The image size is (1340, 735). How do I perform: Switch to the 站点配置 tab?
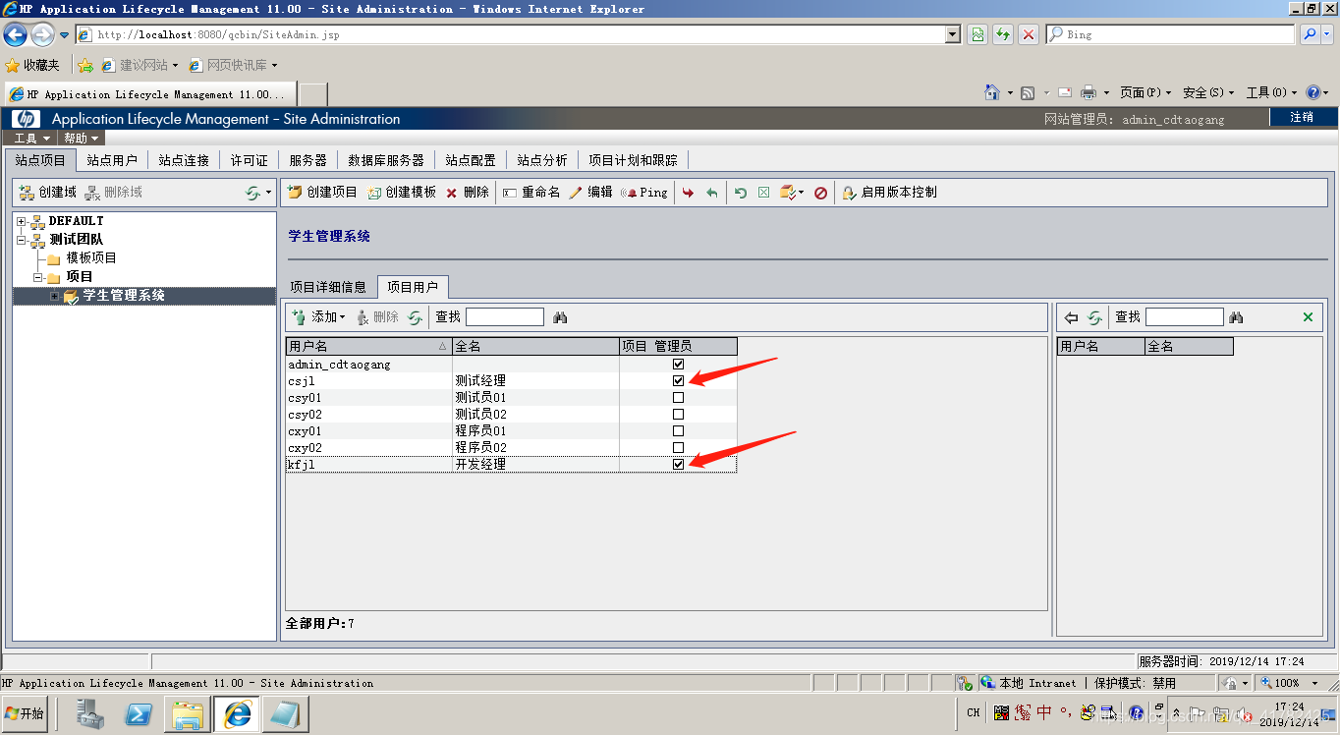[471, 160]
